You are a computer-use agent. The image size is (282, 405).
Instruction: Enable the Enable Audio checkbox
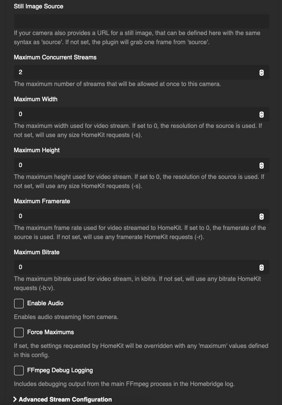point(19,303)
